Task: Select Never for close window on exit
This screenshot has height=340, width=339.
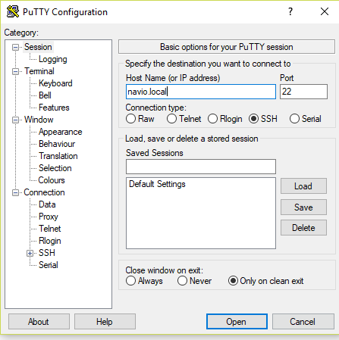Action: (182, 281)
